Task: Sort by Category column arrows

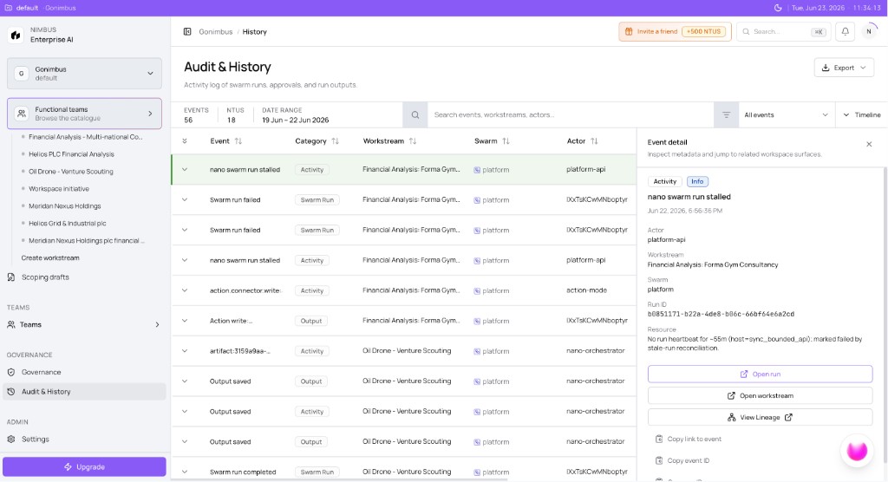Action: point(336,141)
